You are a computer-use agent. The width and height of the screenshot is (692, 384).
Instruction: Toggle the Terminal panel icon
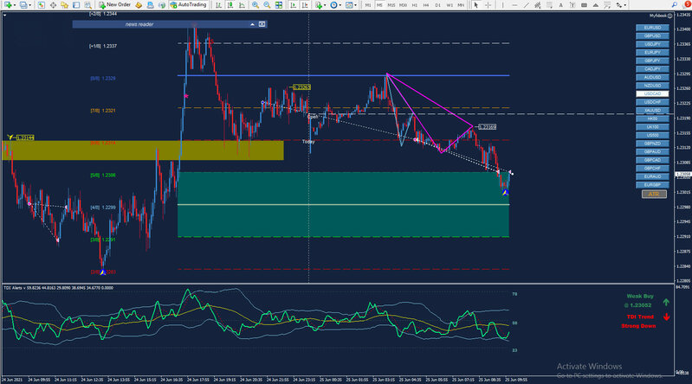click(x=76, y=5)
